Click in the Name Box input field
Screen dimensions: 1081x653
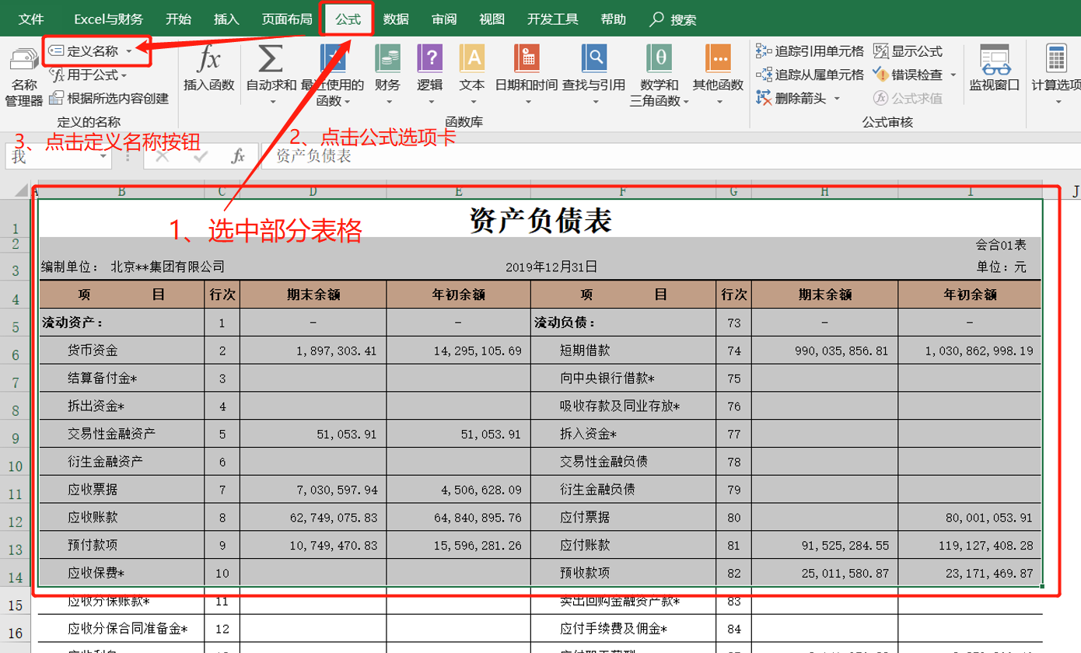pos(51,156)
